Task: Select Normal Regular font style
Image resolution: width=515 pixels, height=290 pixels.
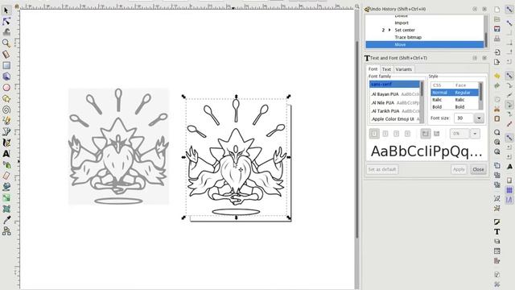Action: tap(455, 93)
